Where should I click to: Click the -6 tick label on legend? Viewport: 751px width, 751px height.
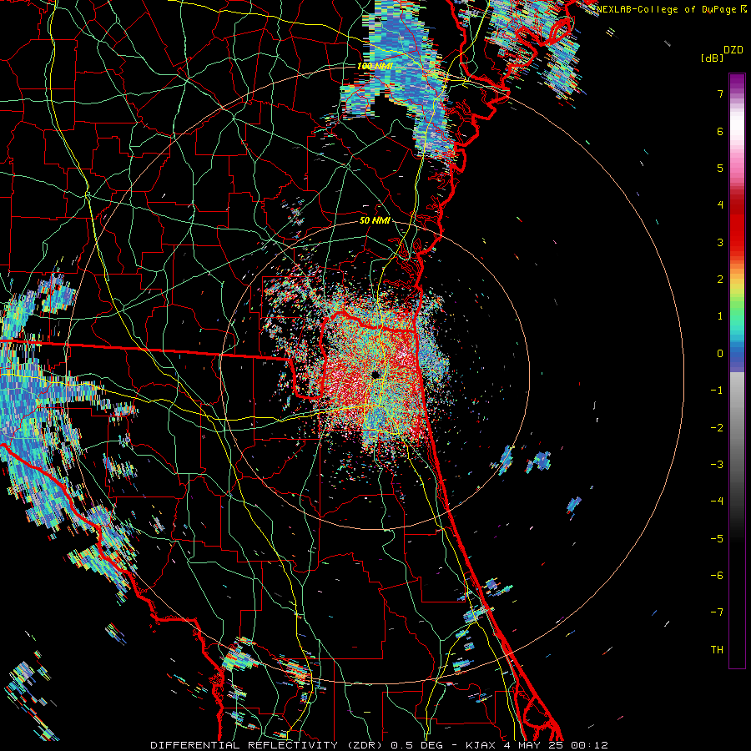(x=717, y=575)
